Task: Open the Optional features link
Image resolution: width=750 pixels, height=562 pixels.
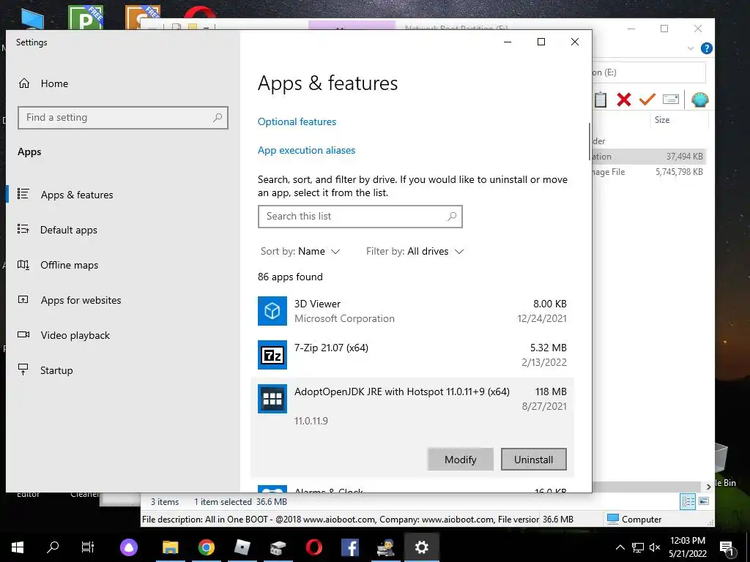Action: pyautogui.click(x=297, y=121)
